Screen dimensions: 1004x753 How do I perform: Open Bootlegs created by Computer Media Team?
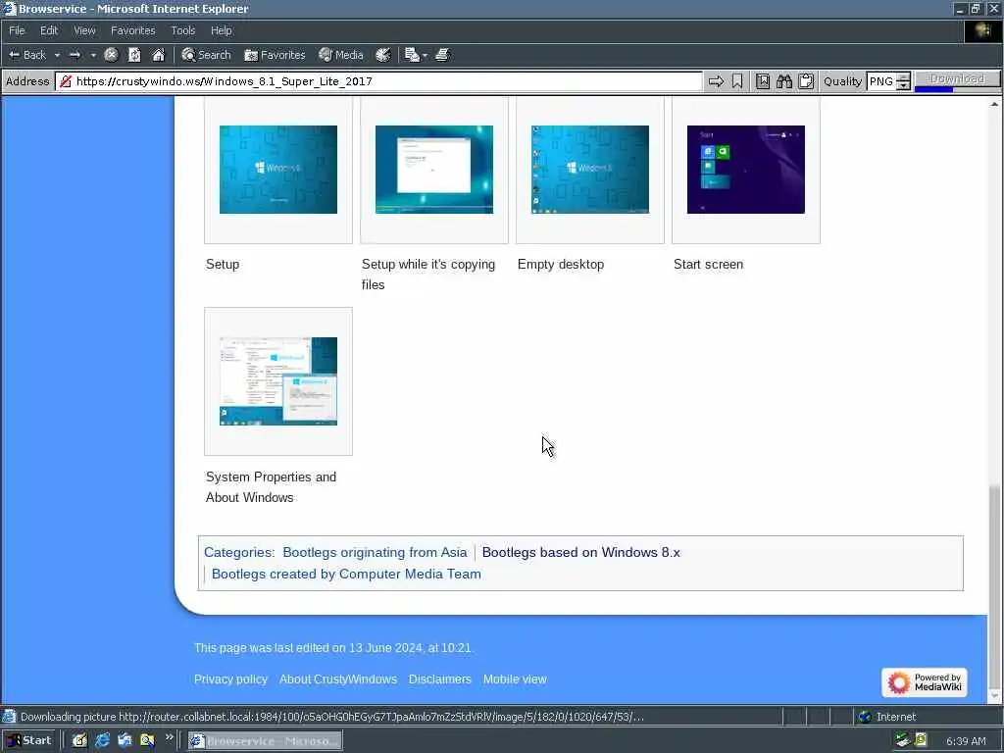(x=346, y=574)
